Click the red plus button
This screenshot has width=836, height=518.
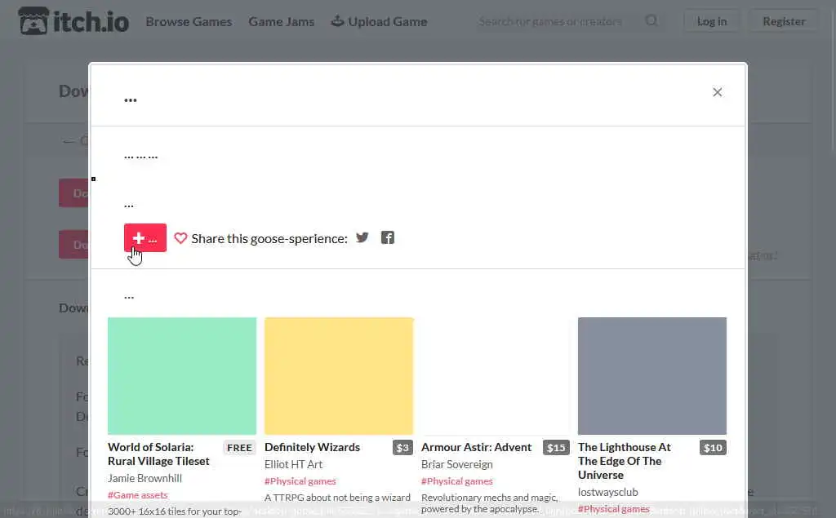pyautogui.click(x=145, y=237)
